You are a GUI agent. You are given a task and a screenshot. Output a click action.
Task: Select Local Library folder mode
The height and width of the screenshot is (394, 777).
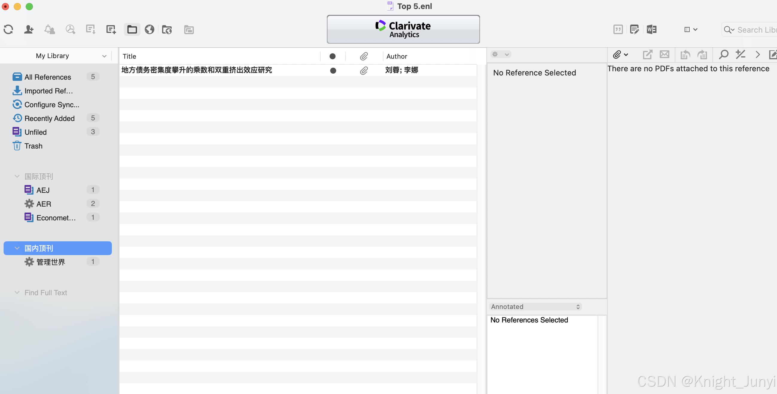pyautogui.click(x=132, y=29)
